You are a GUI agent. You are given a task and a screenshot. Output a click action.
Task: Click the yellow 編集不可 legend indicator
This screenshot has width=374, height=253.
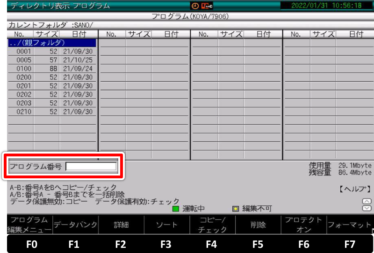[236, 209]
